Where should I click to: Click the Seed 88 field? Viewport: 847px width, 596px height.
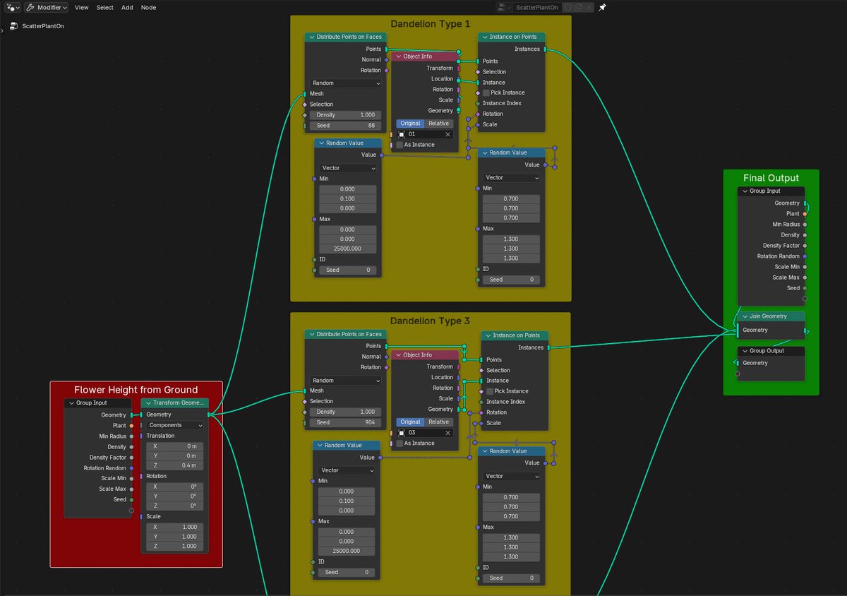(345, 126)
